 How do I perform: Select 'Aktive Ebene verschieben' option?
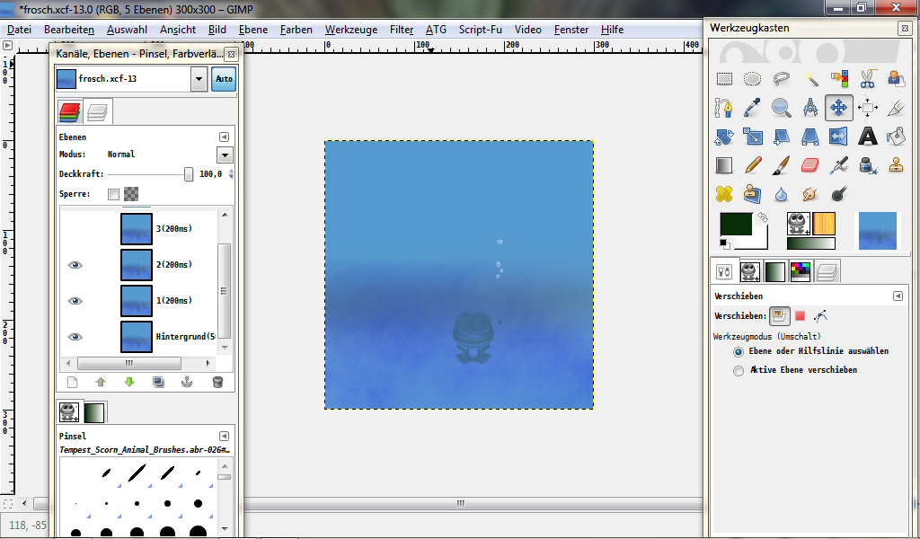coord(739,371)
